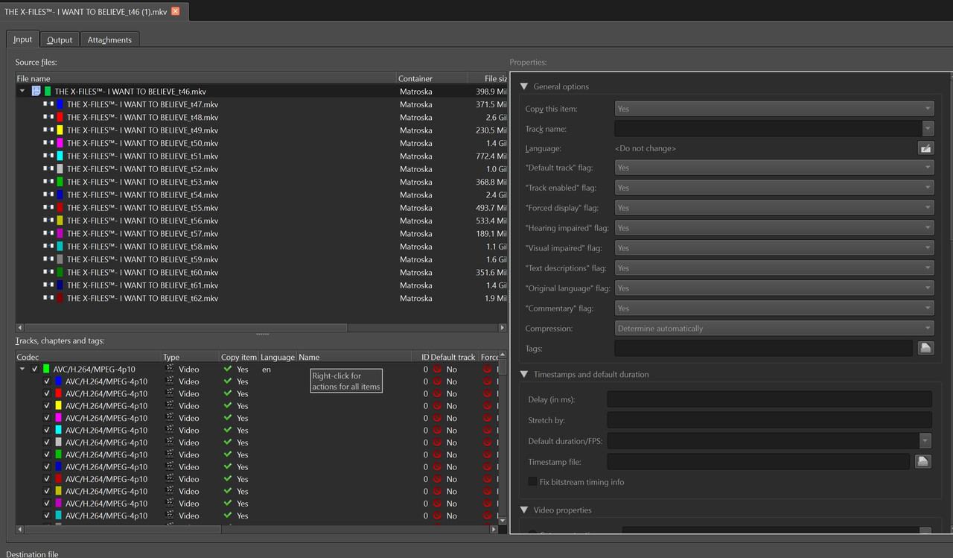Click the appended-file icon for BELIEVE_t58.mkv
Viewport: 953px width, 558px height.
click(48, 247)
